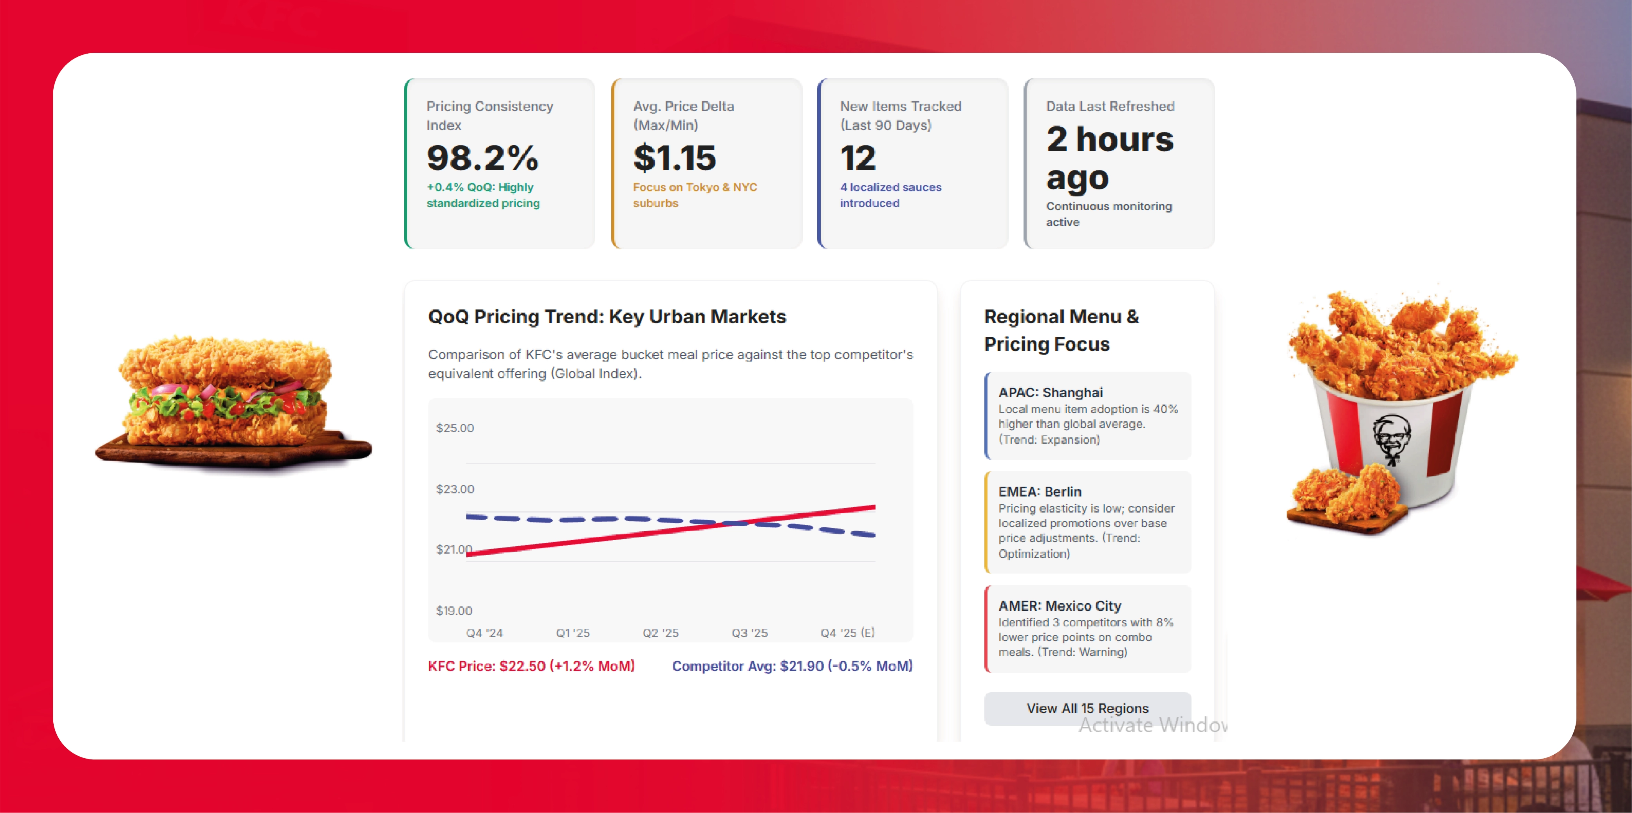Click the New Items Tracked card
1632x813 pixels.
pos(913,164)
